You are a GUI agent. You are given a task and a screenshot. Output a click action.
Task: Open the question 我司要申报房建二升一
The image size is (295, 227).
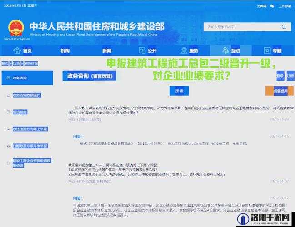point(147,170)
